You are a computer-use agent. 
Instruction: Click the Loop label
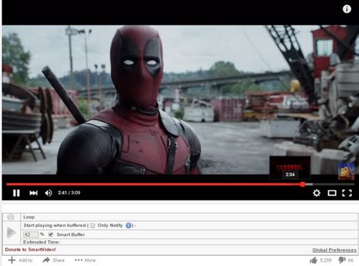29,217
